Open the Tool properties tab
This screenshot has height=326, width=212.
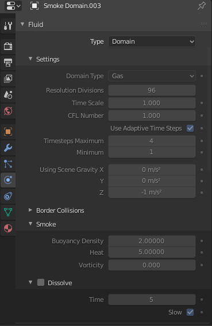coord(8,26)
